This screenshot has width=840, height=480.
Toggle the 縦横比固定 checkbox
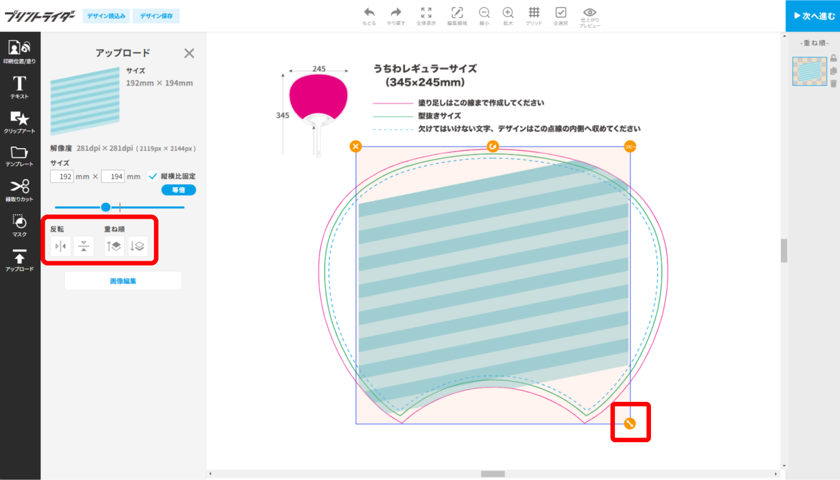coord(153,176)
